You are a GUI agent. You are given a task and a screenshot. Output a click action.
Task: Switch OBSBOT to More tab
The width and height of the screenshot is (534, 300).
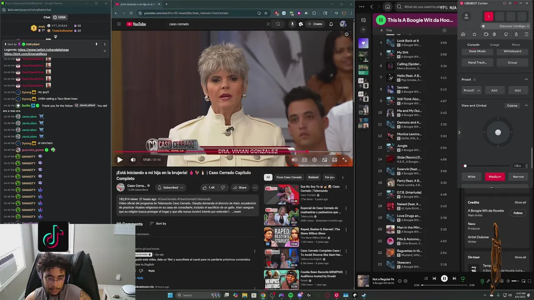[x=516, y=45]
